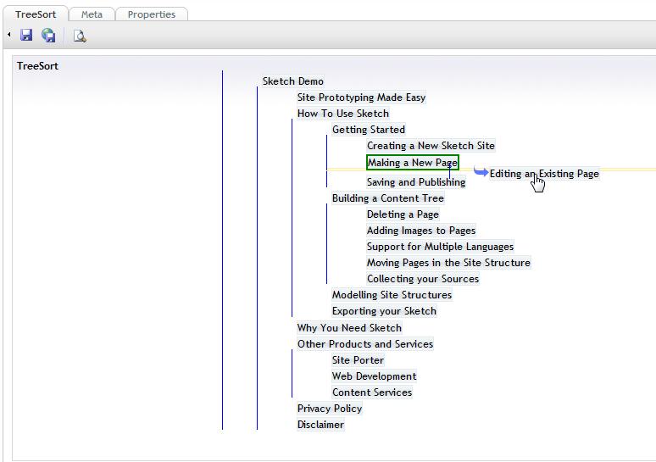Viewport: 656px width, 462px height.
Task: Select Web Development
Action: pos(374,376)
